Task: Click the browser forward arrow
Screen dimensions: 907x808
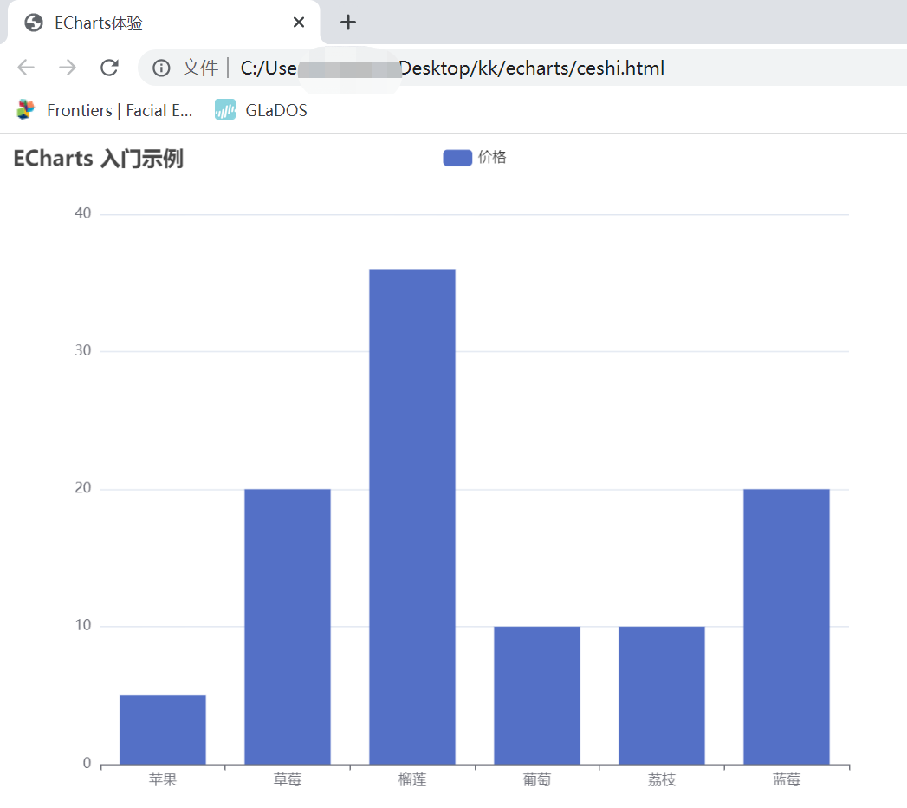Action: (x=68, y=68)
